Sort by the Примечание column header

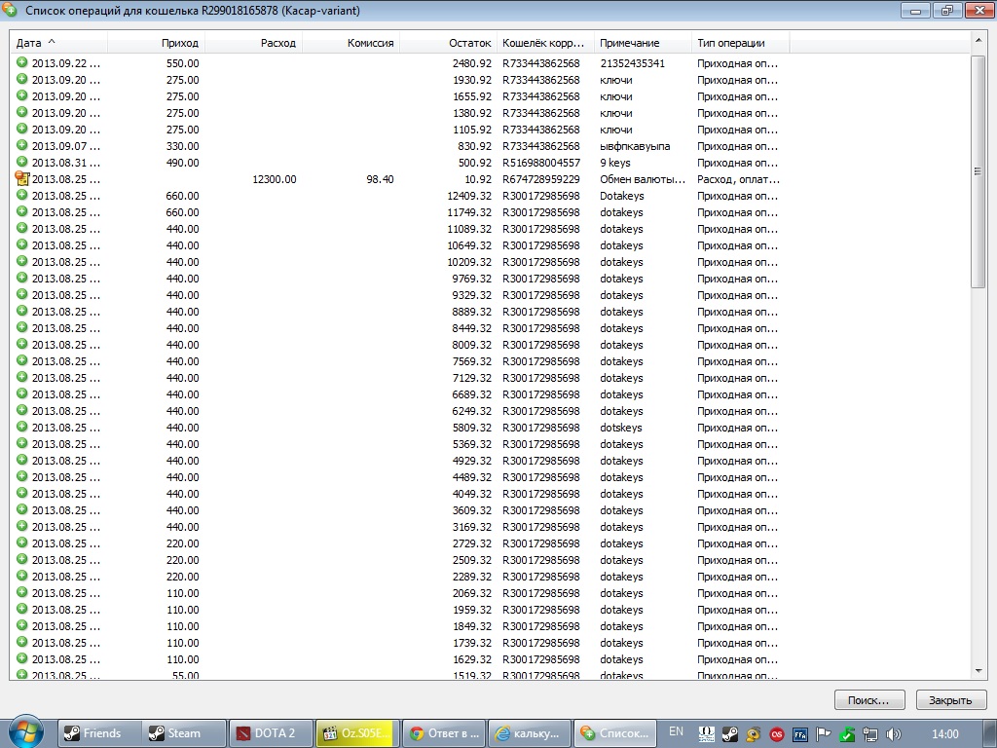click(643, 43)
